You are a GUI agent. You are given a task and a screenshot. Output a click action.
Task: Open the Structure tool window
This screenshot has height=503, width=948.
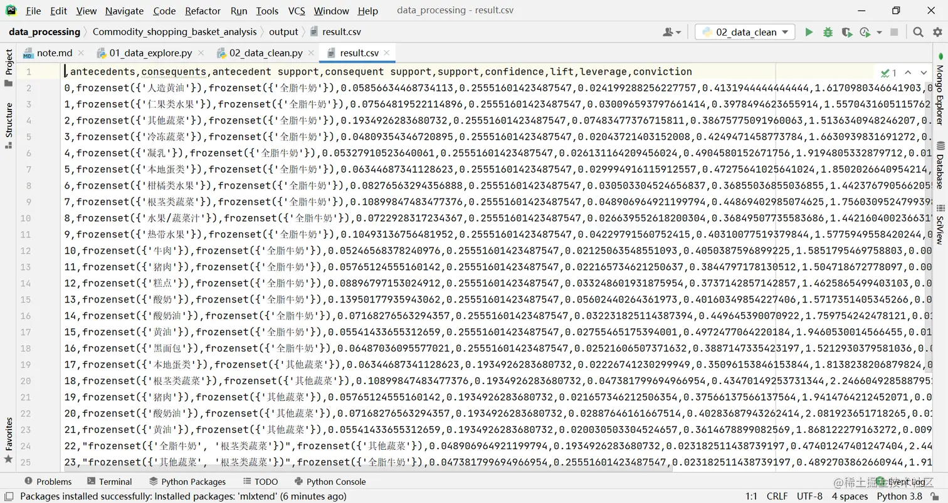tap(9, 125)
